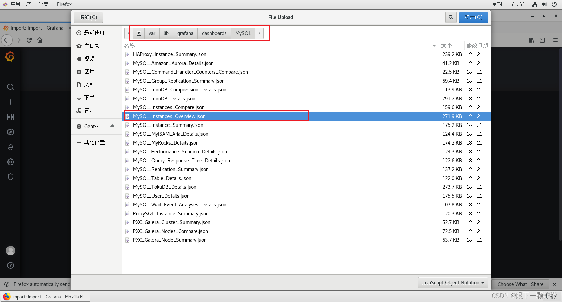Screen dimensions: 562x302
Task: Click the Grafana create plus icon
Action: [x=11, y=102]
